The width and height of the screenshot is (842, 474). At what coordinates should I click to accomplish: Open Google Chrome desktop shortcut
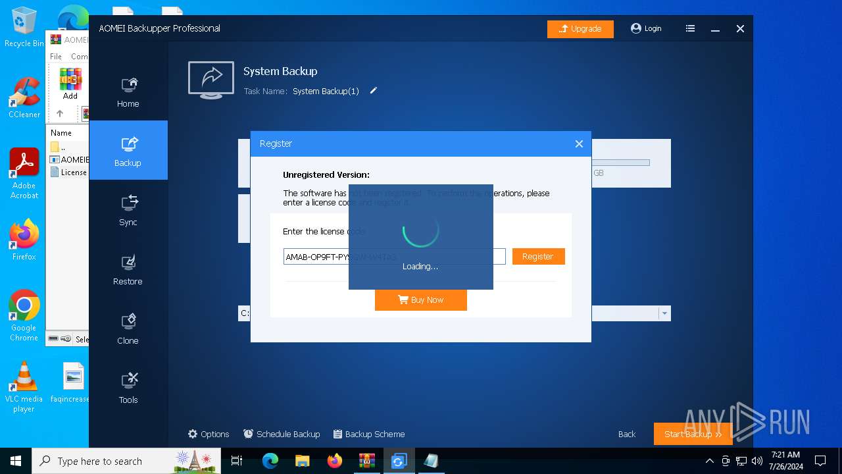[24, 316]
